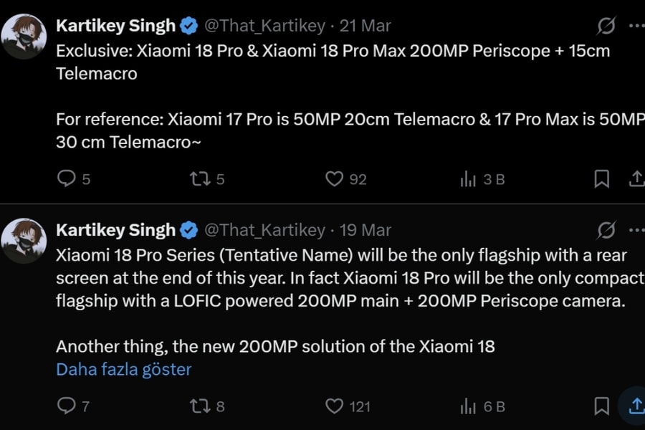Open @That_Kartikey handle on 21 Mar tweet
The image size is (645, 430).
[x=264, y=26]
